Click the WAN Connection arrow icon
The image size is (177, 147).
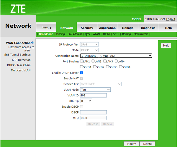coord(33,43)
